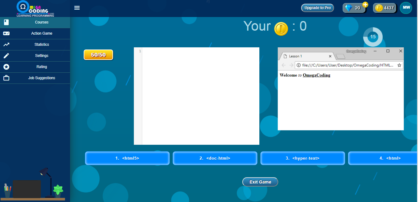Click the countdown timer ring showing 15

coord(373,37)
